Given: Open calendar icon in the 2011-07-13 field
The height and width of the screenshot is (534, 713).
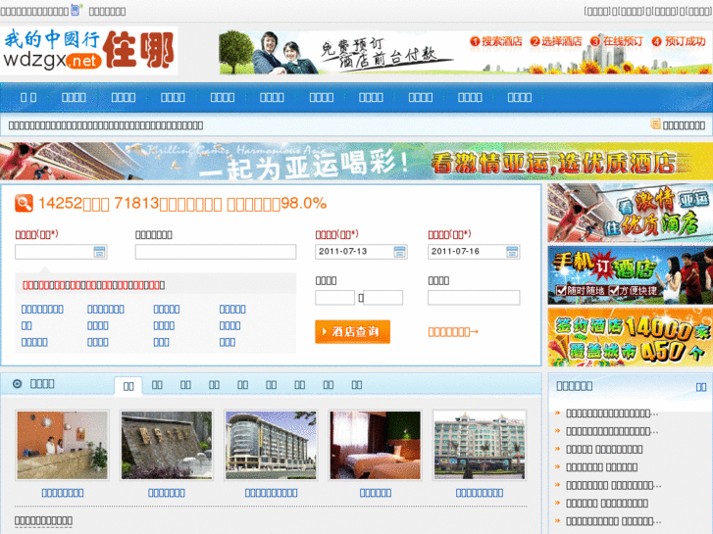Looking at the screenshot, I should point(399,252).
